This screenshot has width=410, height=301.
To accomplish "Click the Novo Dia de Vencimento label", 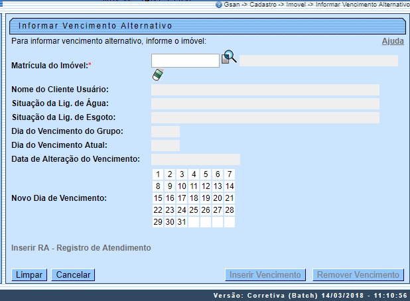I will 59,198.
